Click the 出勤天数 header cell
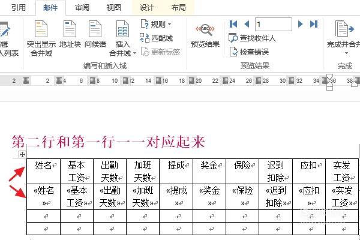 [x=110, y=171]
